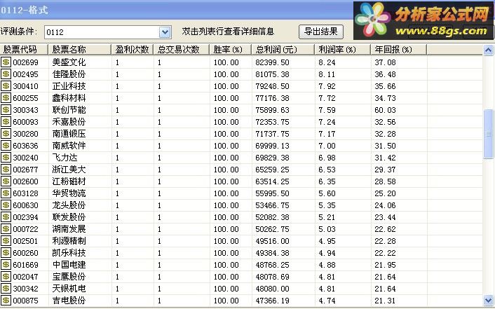Image resolution: width=495 pixels, height=309 pixels.
Task: Open the 分析家公式网 banner link
Action: pos(423,20)
